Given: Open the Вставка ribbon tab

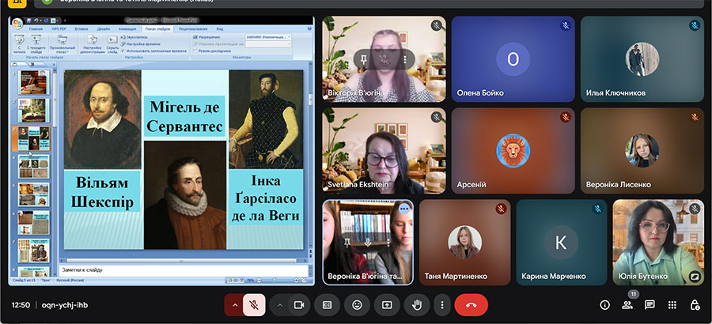Looking at the screenshot, I should tap(81, 28).
